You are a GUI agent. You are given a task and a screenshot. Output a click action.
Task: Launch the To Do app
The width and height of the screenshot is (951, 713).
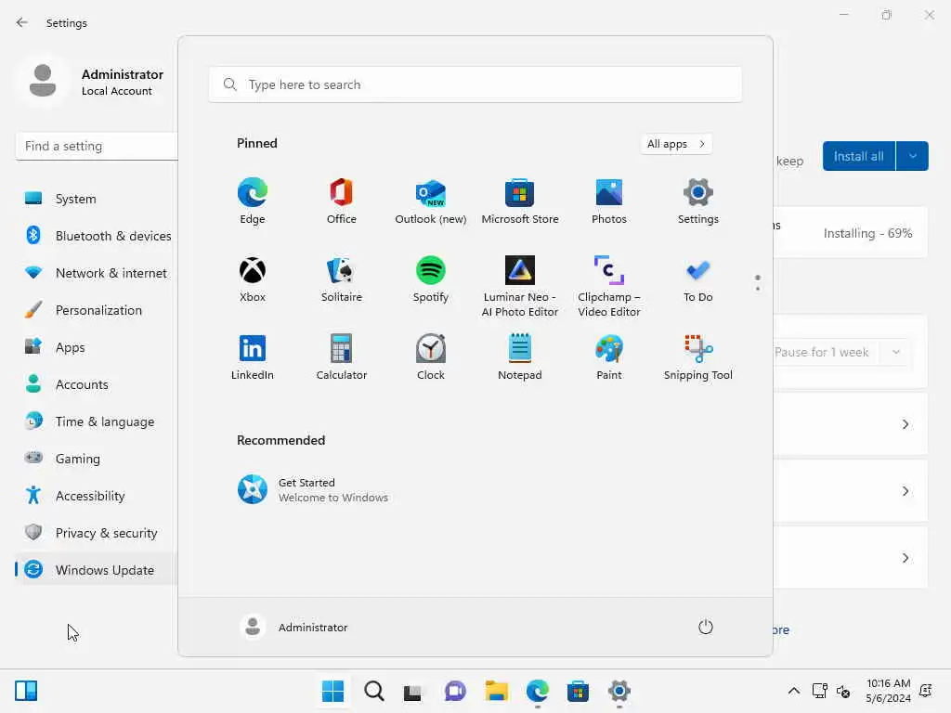point(698,279)
